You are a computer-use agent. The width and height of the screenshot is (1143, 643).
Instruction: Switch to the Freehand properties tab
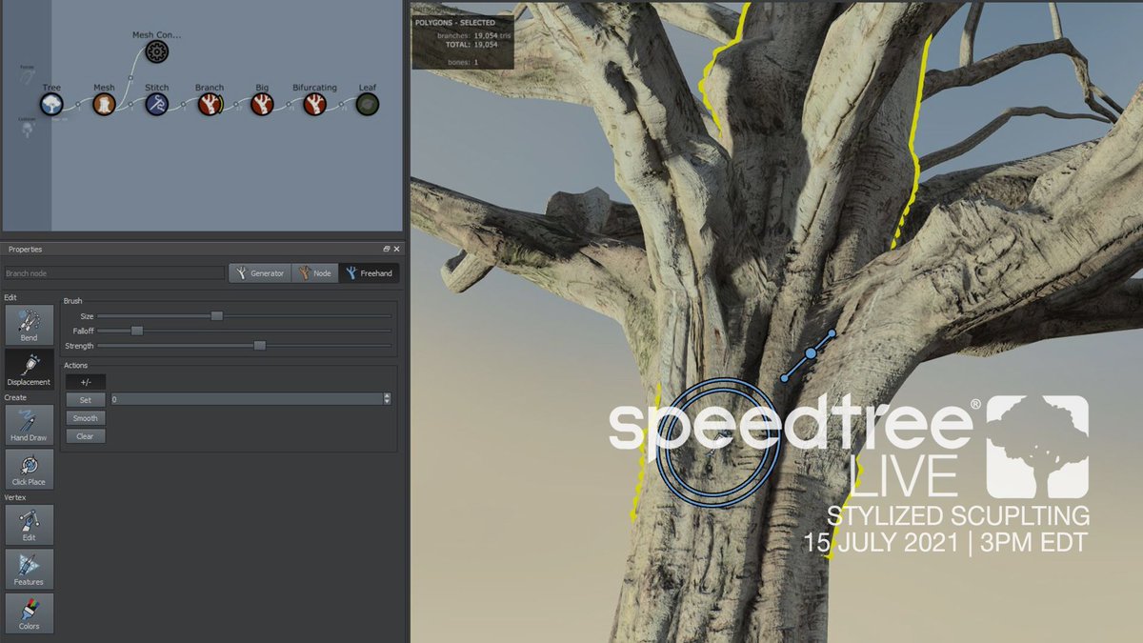pos(369,273)
